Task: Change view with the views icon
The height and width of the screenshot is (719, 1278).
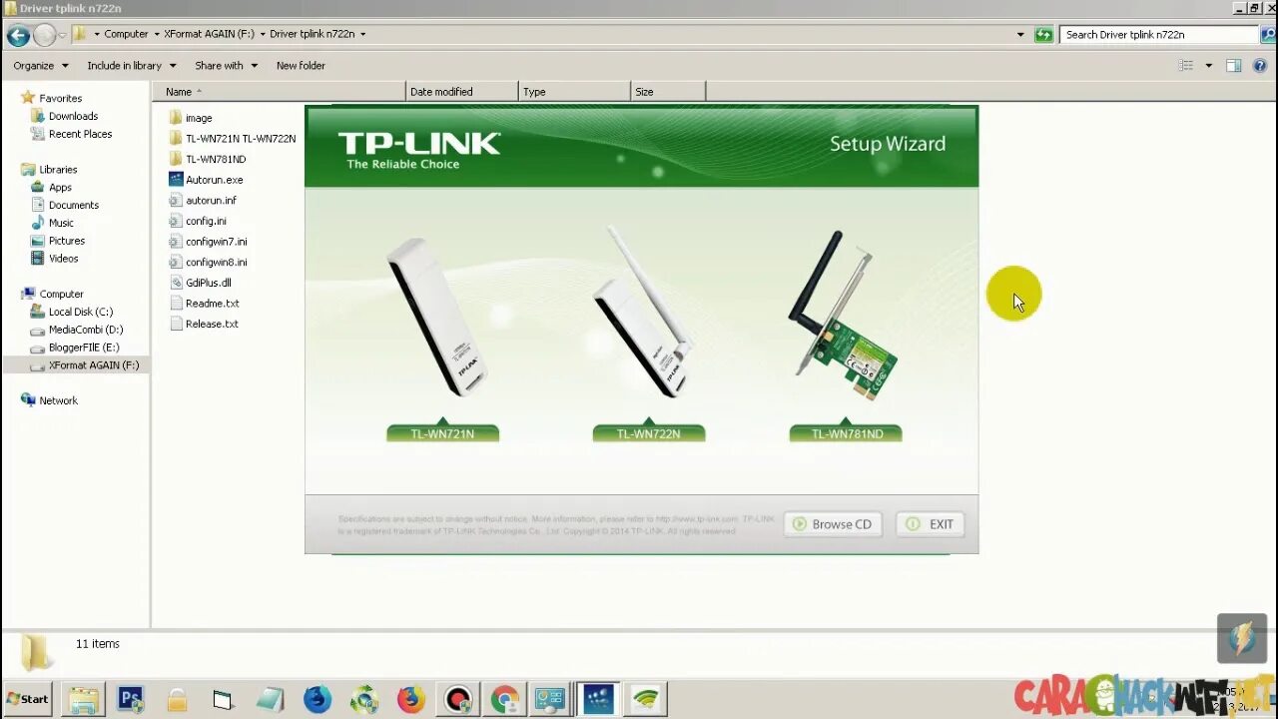Action: coord(1186,66)
